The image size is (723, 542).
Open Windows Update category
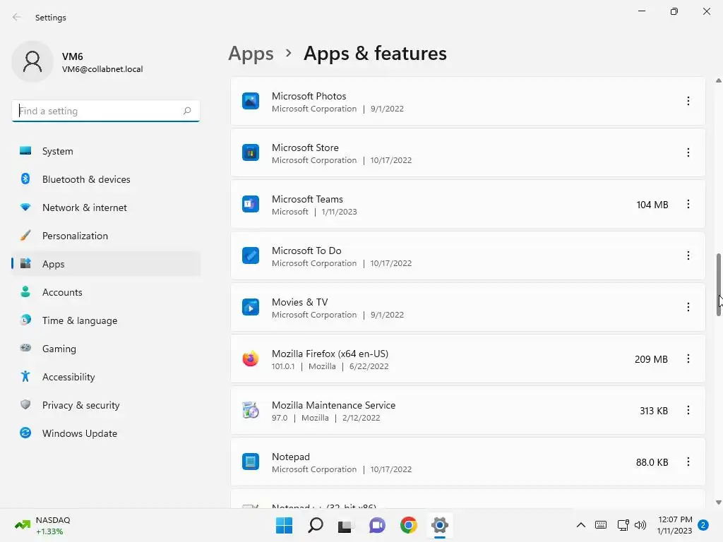106,433
